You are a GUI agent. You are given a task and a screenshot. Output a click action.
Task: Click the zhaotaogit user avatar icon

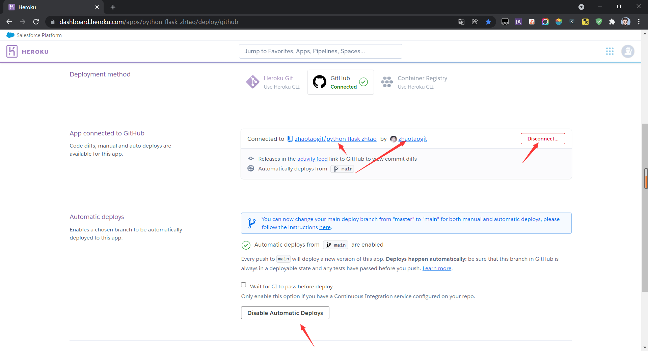pos(393,139)
